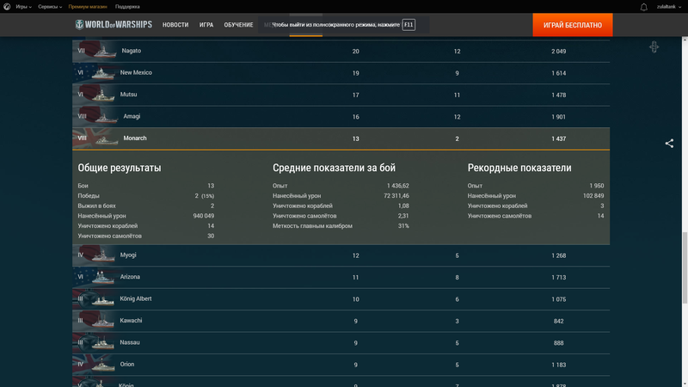Click the König Albert ship thumbnail

tap(103, 300)
